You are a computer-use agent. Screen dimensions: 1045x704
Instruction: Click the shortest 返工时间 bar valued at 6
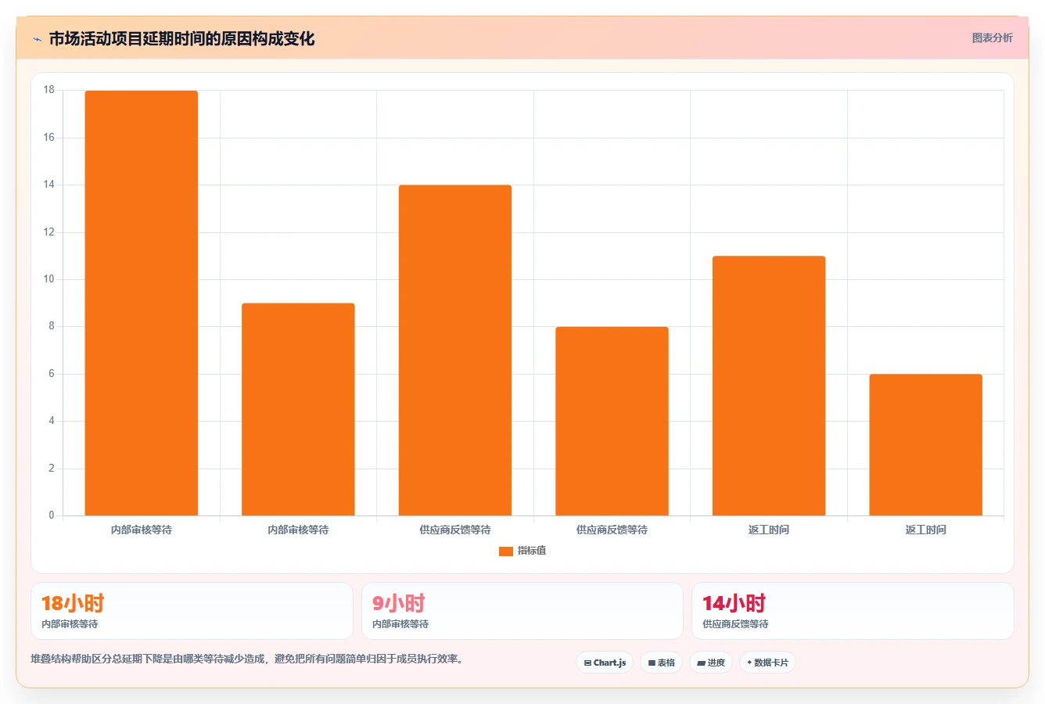pos(925,445)
